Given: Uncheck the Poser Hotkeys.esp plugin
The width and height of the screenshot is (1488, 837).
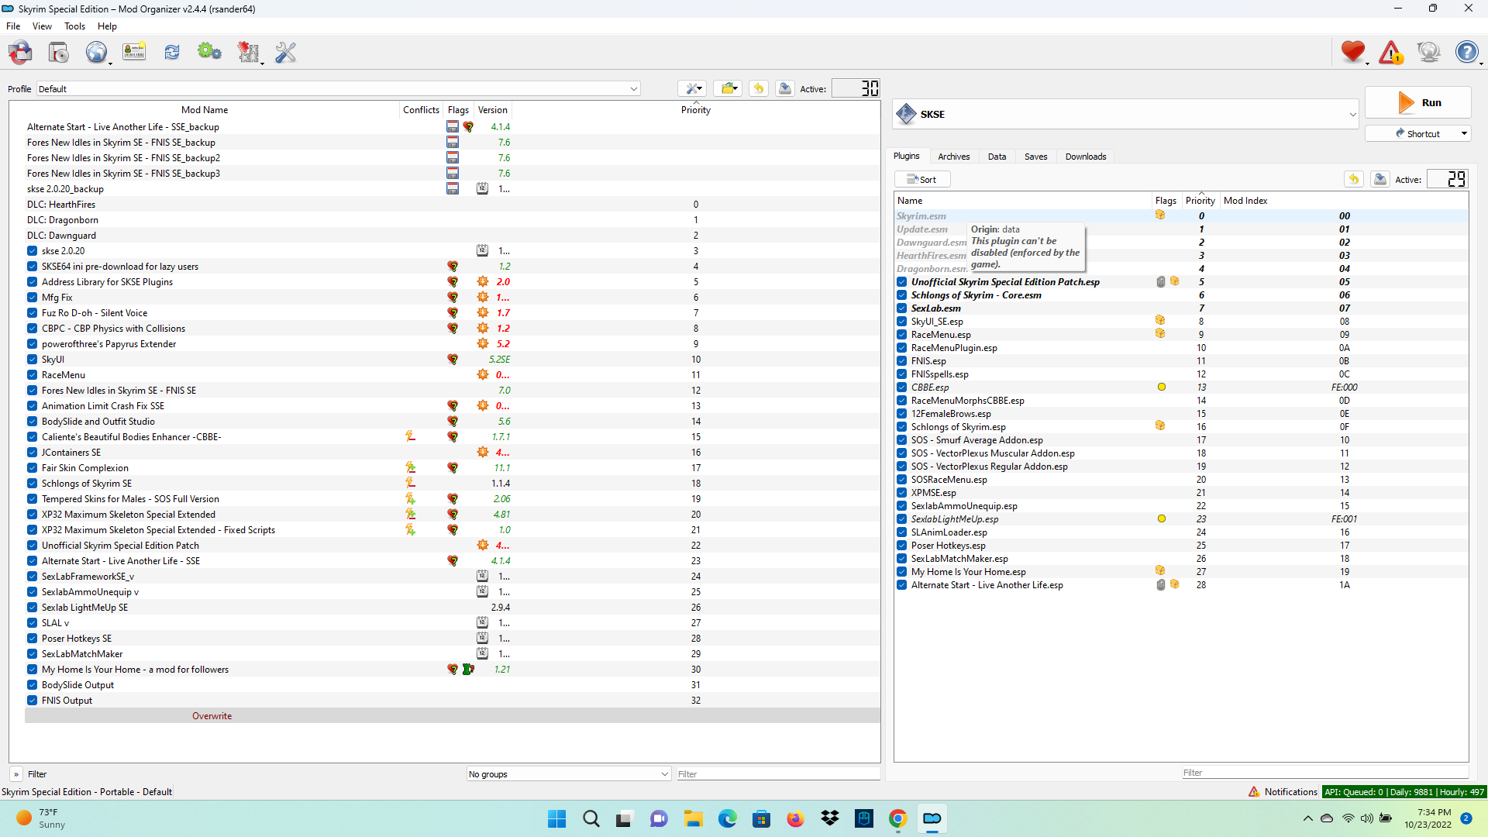Looking at the screenshot, I should pos(902,546).
